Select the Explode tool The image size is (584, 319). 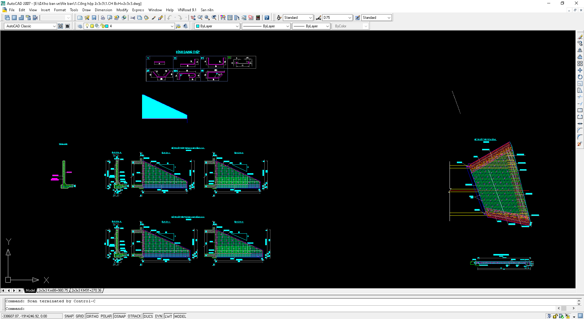pos(580,144)
